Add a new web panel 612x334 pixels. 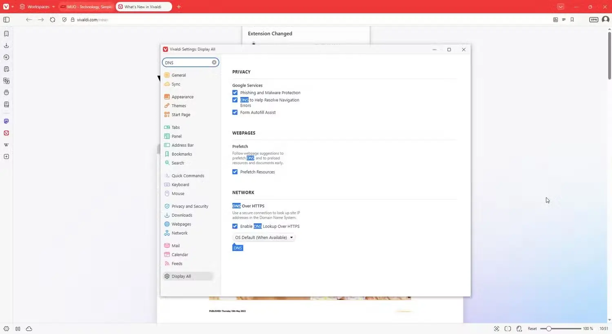pyautogui.click(x=7, y=157)
